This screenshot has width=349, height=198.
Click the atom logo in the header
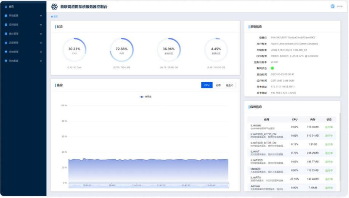pos(54,6)
